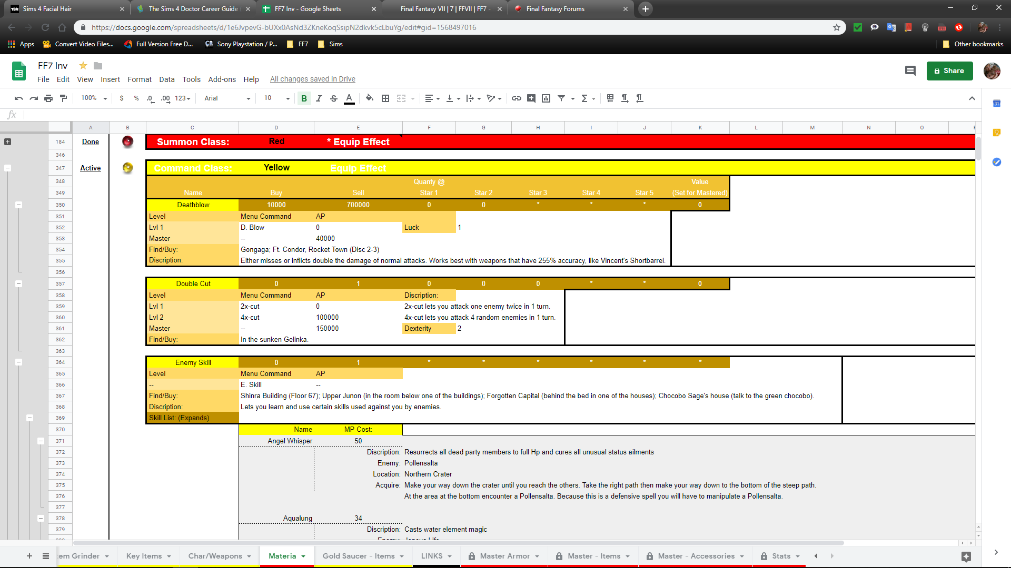
Task: Open the font size dropdown
Action: pyautogui.click(x=277, y=98)
